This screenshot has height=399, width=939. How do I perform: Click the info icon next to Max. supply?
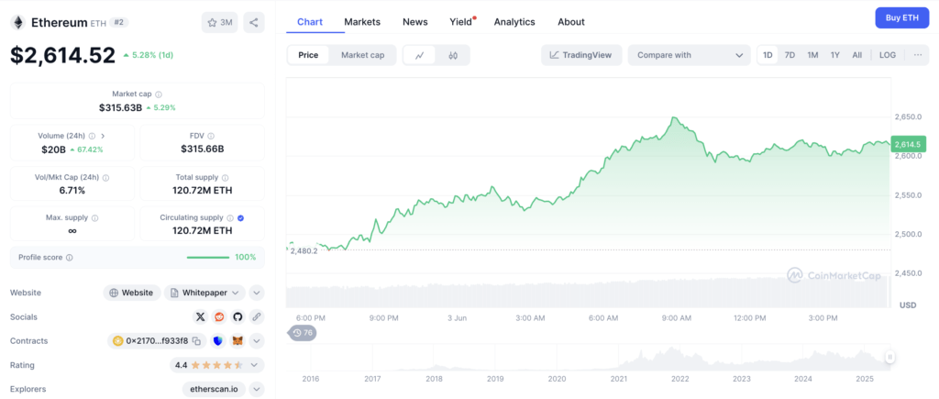coord(94,218)
